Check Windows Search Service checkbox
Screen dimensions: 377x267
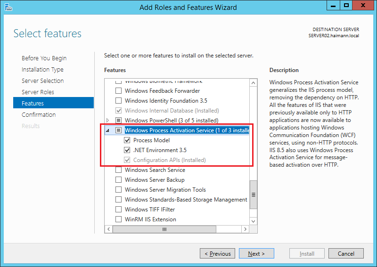tap(119, 170)
